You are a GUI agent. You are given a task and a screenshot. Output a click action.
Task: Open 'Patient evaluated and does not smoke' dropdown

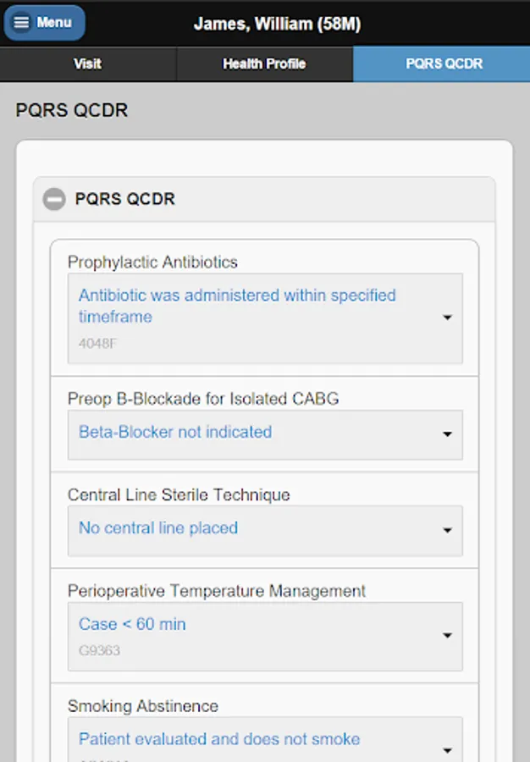click(219, 739)
